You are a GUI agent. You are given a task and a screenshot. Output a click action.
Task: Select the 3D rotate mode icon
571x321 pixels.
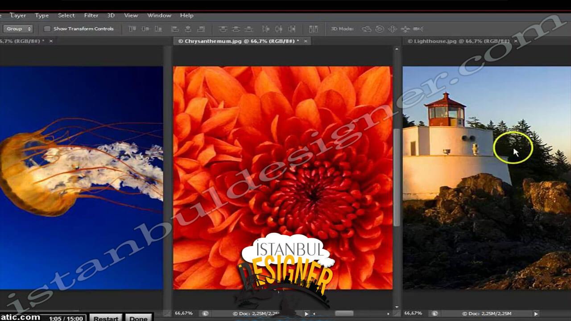point(367,29)
